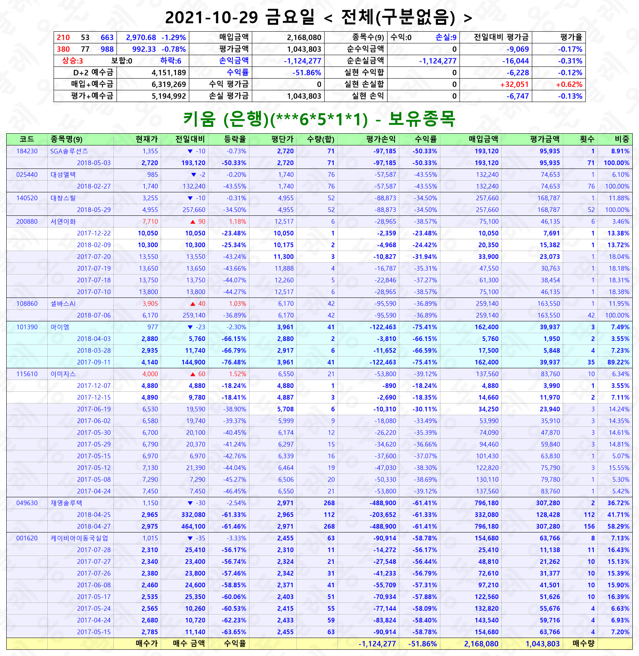Click purchase date 2017-09-11
The image size is (639, 656).
click(x=94, y=362)
